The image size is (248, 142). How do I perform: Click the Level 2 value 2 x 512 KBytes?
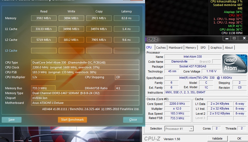[x=220, y=113]
